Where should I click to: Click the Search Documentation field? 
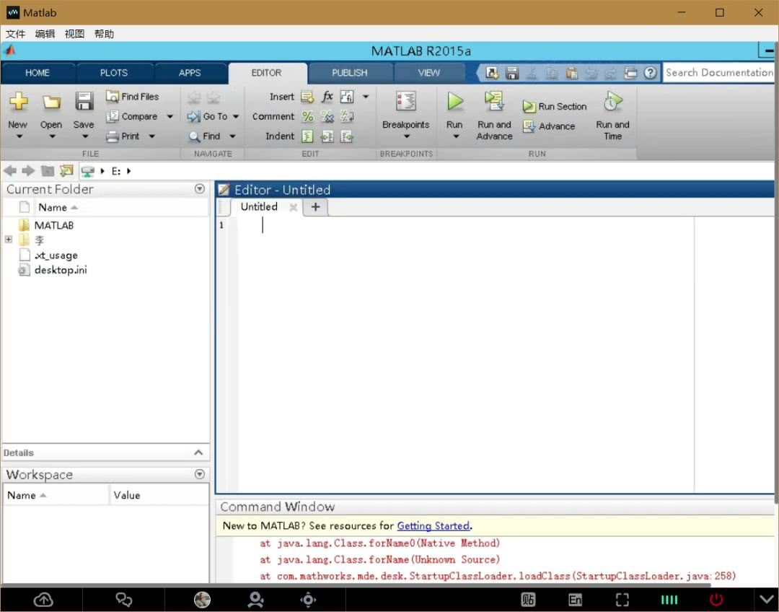(x=719, y=73)
